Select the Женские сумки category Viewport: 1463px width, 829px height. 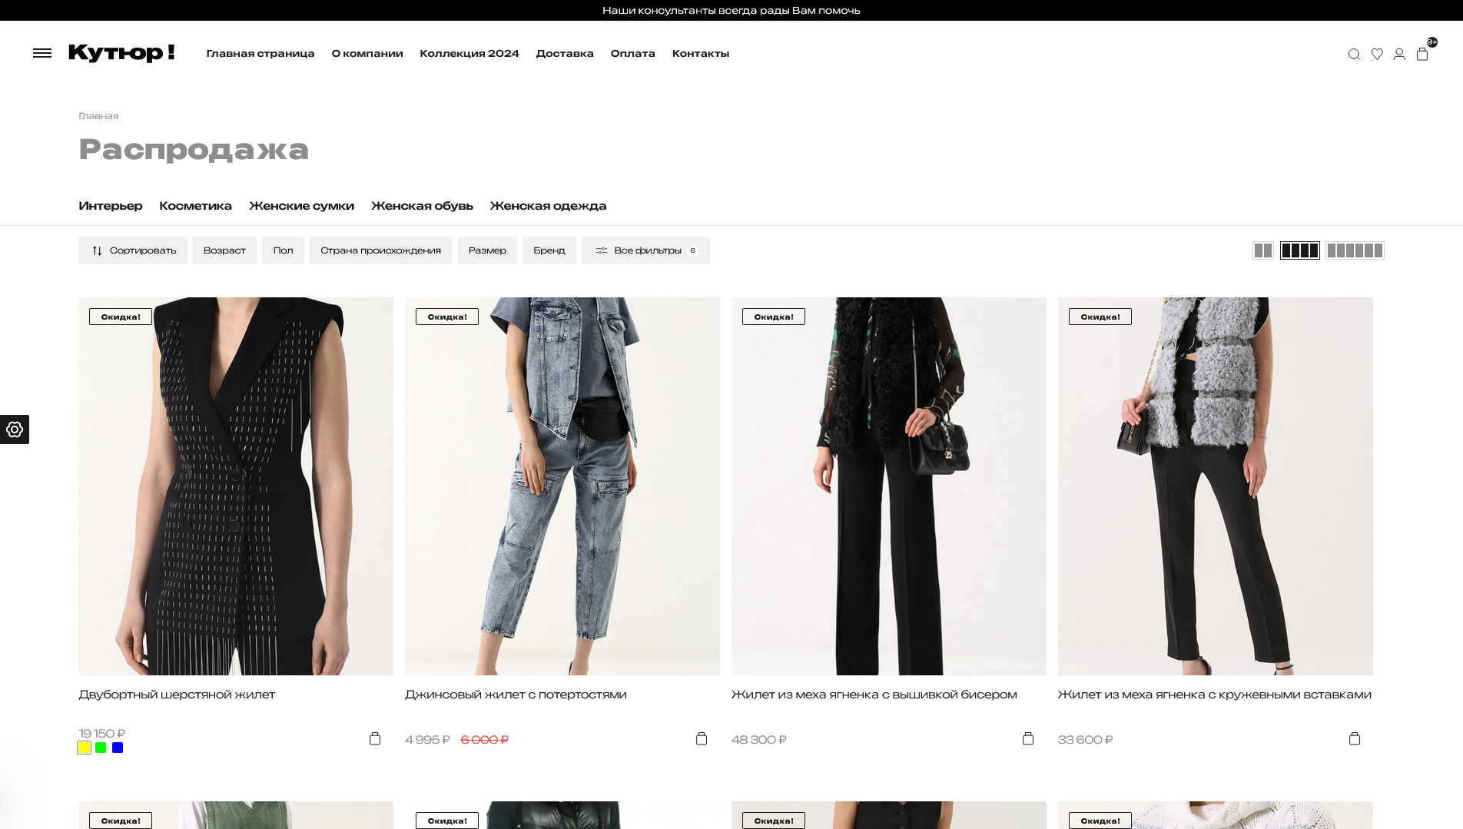(x=301, y=206)
